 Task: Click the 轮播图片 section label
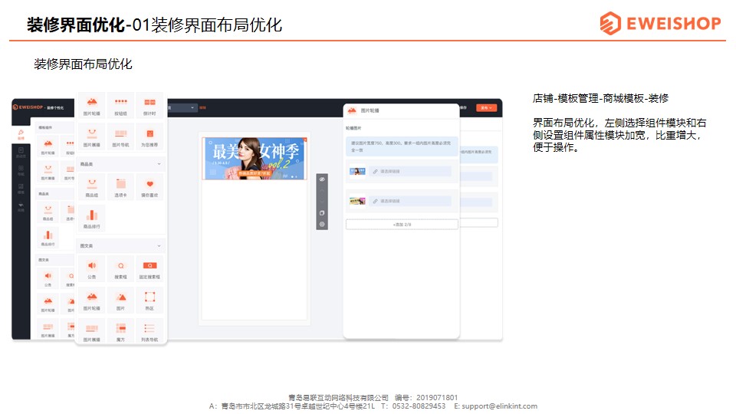[353, 128]
